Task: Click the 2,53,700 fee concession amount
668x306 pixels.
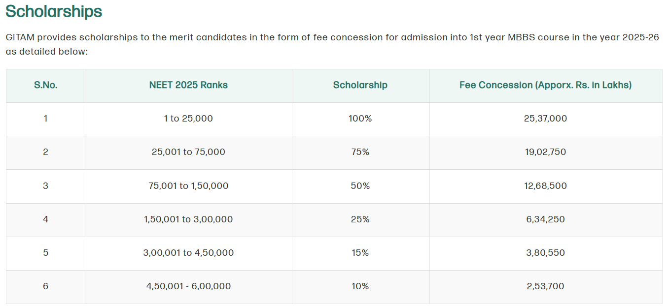Action: [545, 286]
